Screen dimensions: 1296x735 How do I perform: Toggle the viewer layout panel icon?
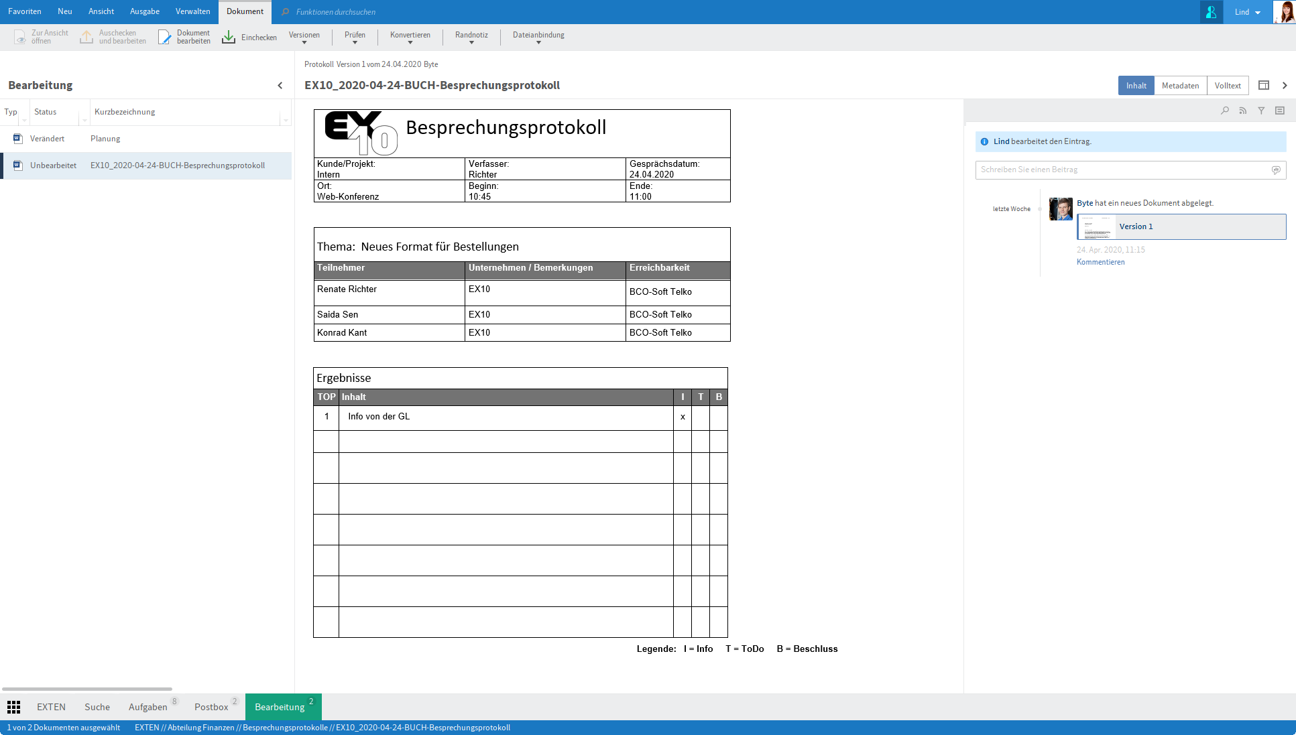pos(1264,85)
